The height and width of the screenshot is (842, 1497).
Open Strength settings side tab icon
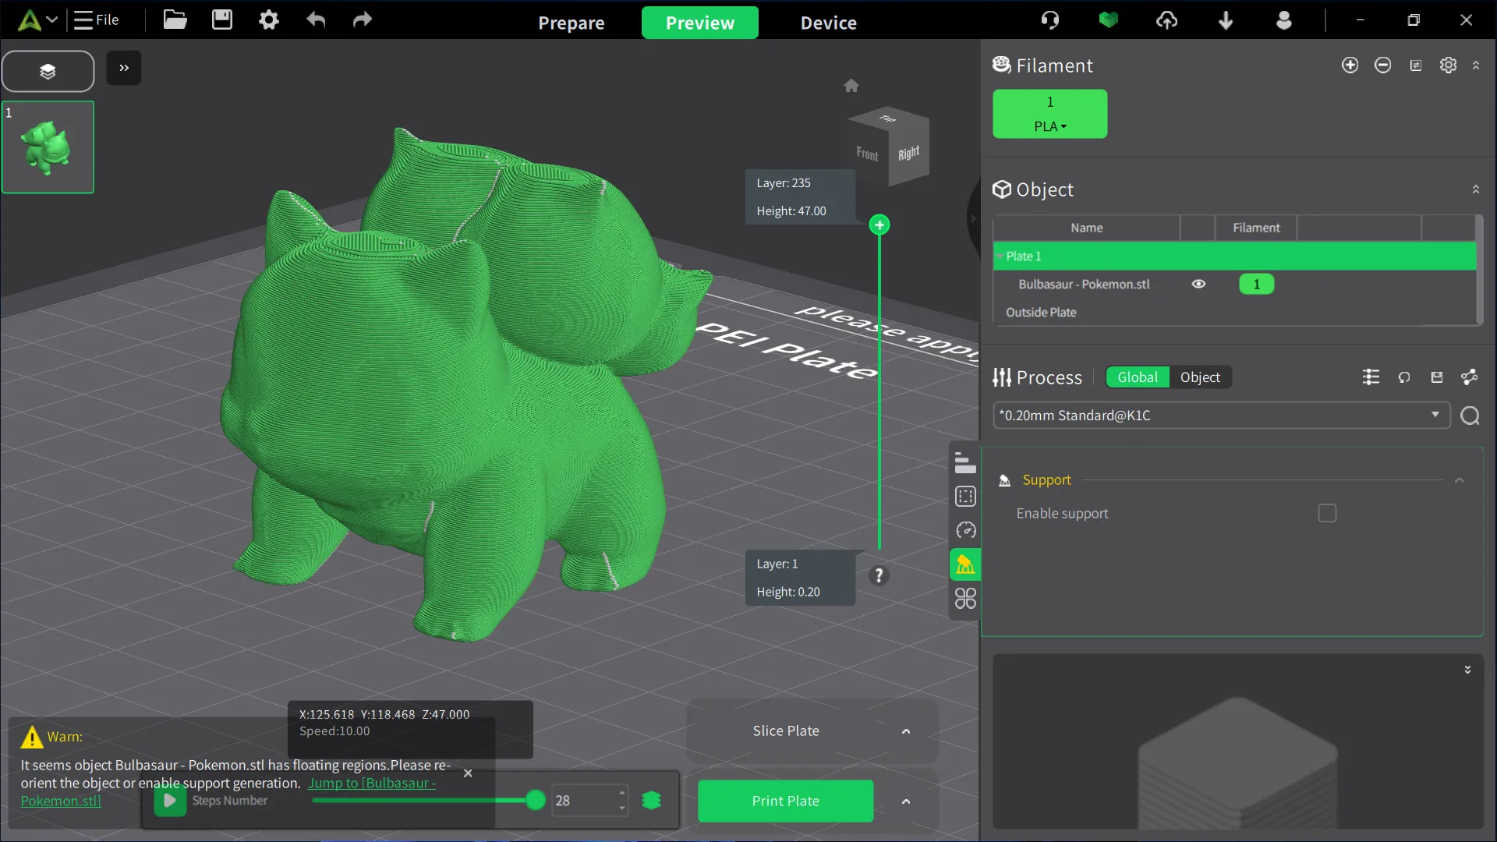pos(965,497)
